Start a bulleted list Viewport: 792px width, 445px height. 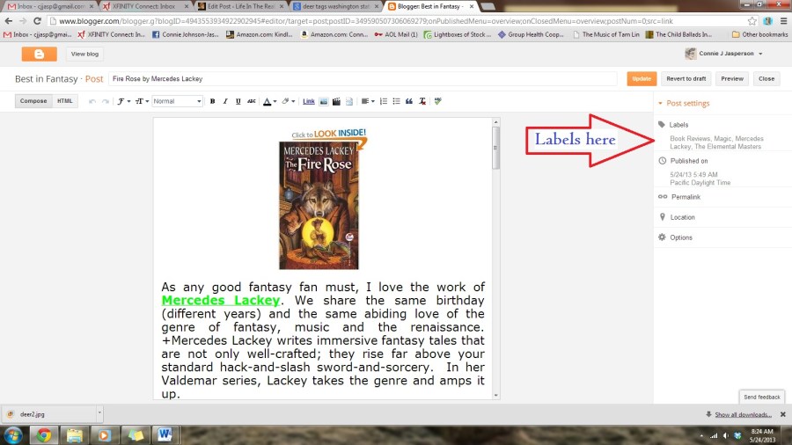[x=395, y=101]
